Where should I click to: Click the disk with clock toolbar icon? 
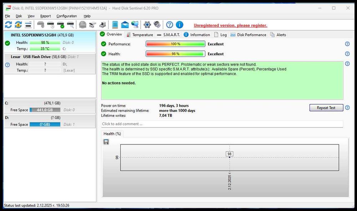(51, 25)
